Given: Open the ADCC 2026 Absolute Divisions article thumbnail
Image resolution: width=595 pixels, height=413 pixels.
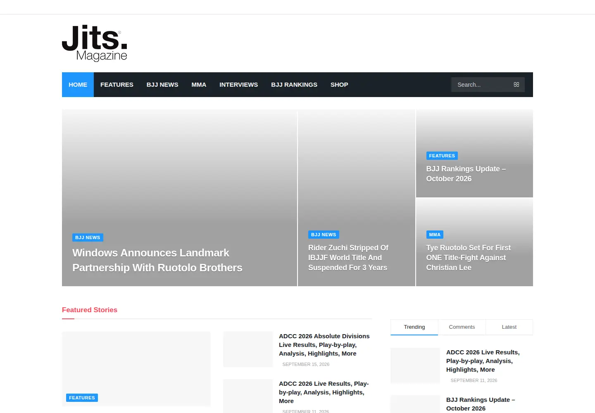Looking at the screenshot, I should coord(248,349).
